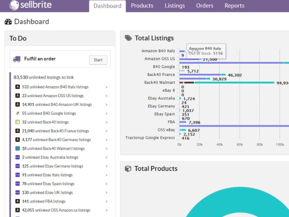
Task: Expand 42,055 unlinked OSS Amazon.ca chevron
Action: coord(107,210)
